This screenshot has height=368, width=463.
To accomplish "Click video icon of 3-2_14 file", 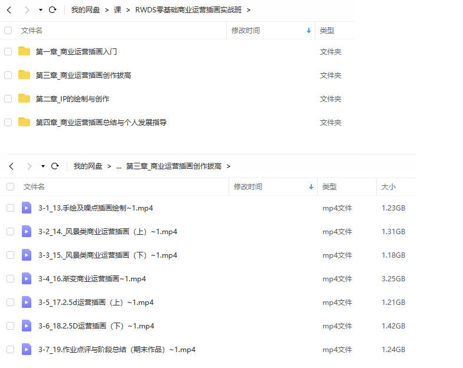I will point(27,231).
